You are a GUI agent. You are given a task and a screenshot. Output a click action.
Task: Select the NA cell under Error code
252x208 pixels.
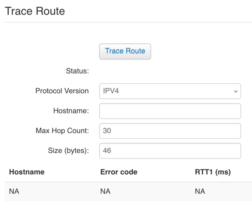tap(105, 191)
